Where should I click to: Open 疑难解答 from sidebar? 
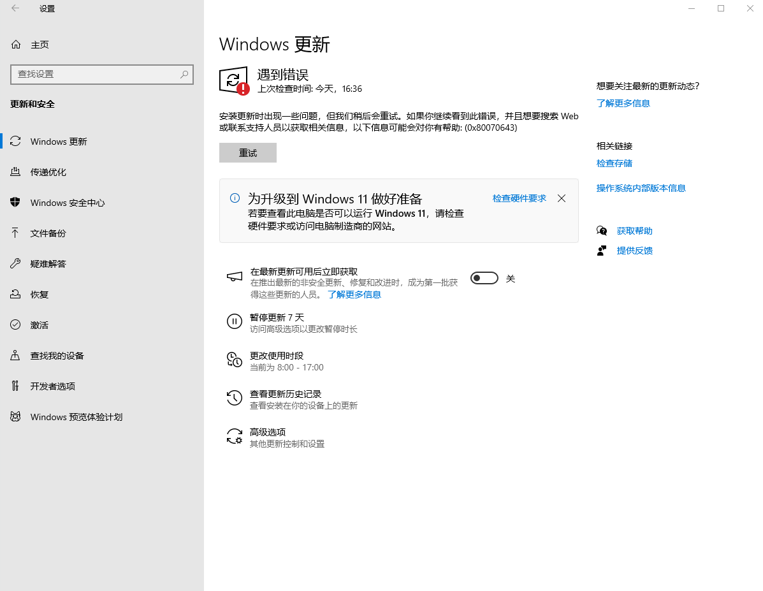pyautogui.click(x=102, y=264)
